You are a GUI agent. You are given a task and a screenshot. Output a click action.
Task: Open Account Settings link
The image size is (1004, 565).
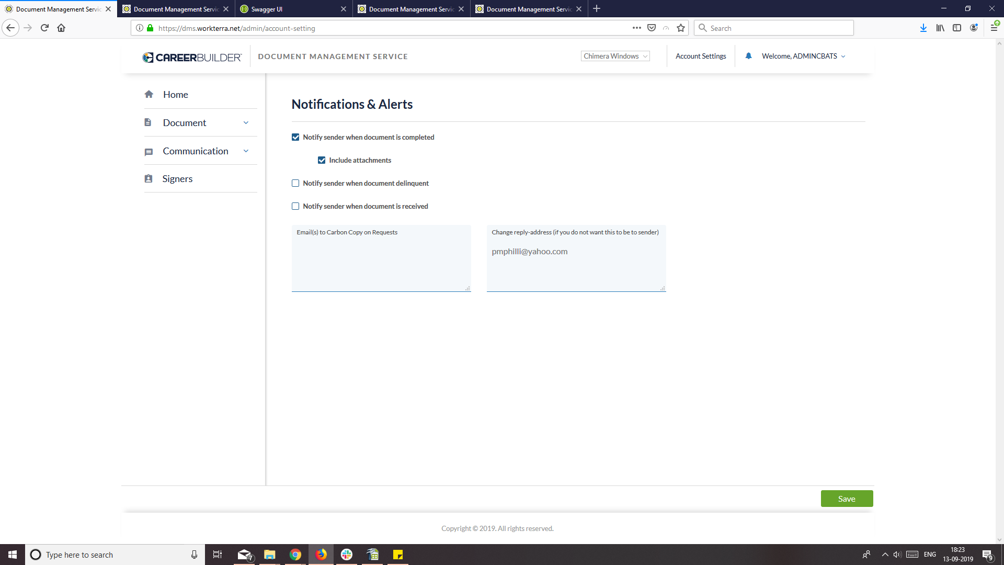pyautogui.click(x=701, y=56)
